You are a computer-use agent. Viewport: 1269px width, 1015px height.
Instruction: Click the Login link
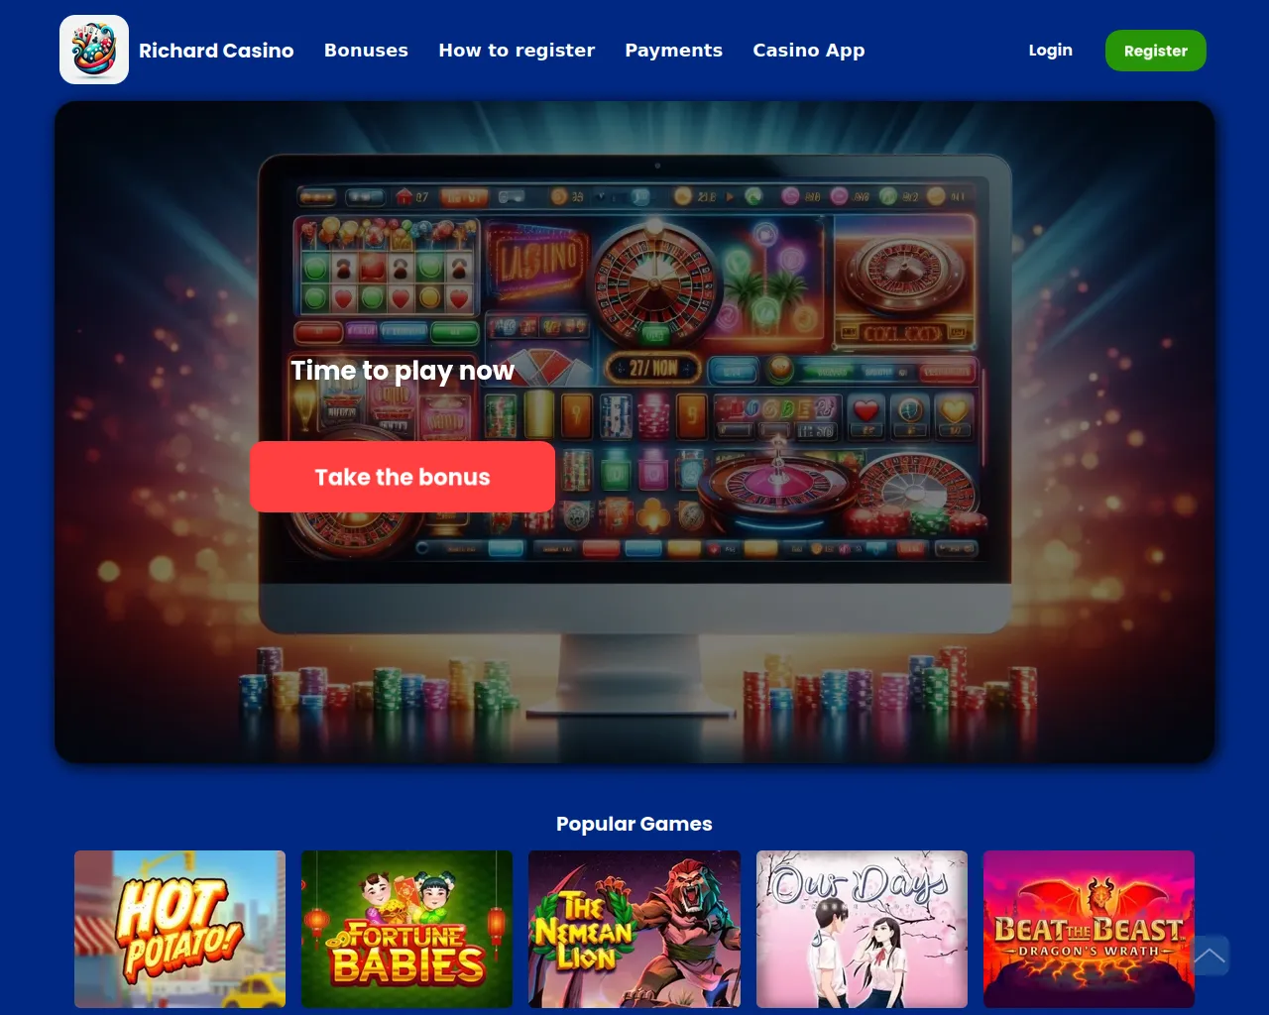click(1050, 50)
